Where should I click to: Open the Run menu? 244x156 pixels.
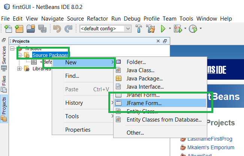pyautogui.click(x=116, y=19)
